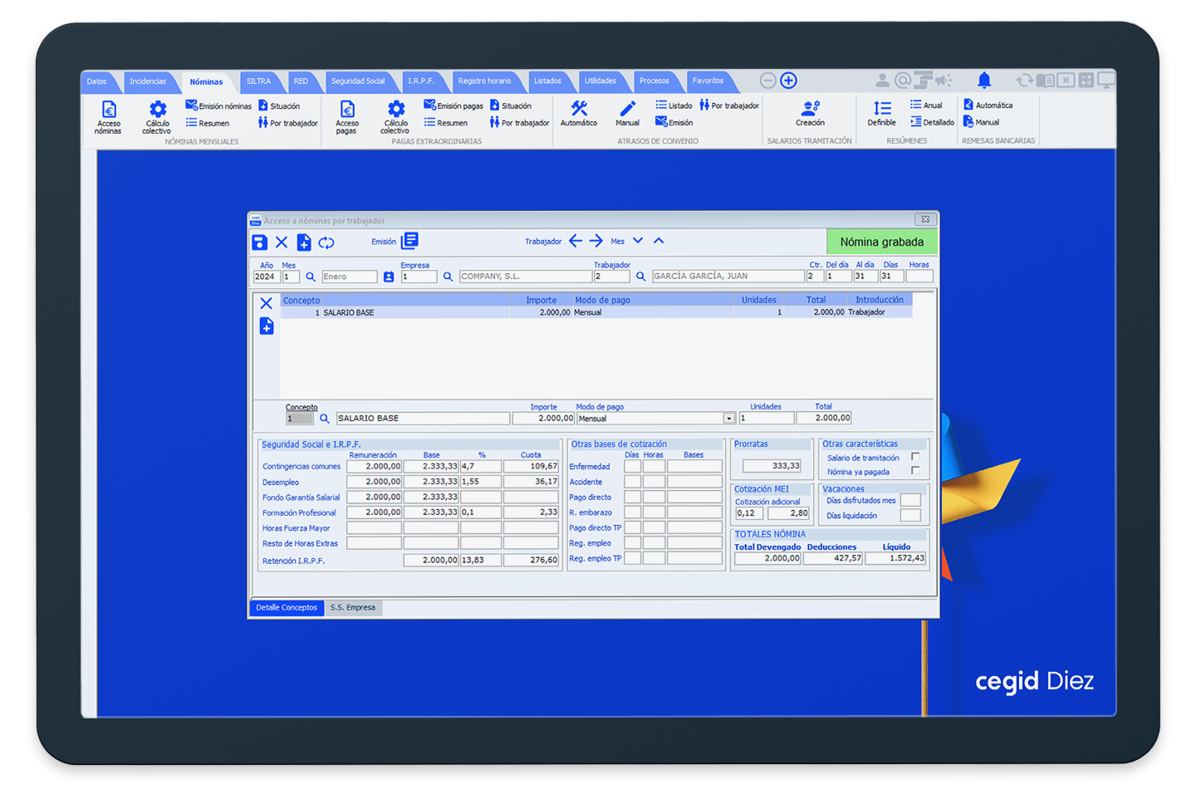Go to the next Trabajador arrow
Viewport: 1196px width, 789px height.
(596, 241)
